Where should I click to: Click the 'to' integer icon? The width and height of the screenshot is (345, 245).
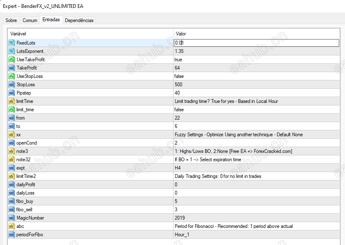point(11,126)
